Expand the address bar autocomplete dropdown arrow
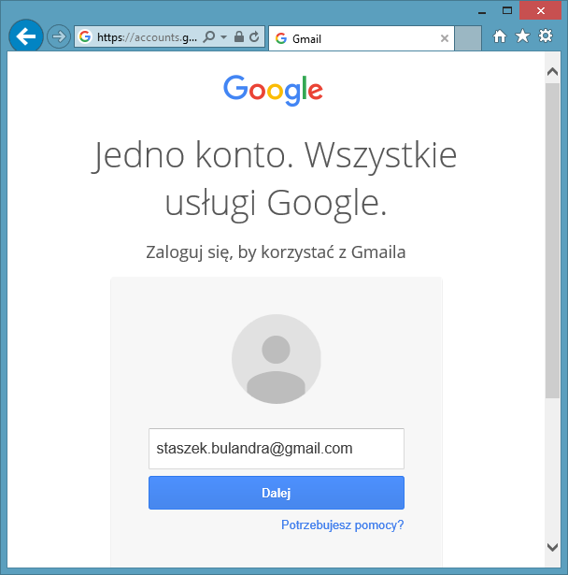This screenshot has height=575, width=568. tap(224, 36)
